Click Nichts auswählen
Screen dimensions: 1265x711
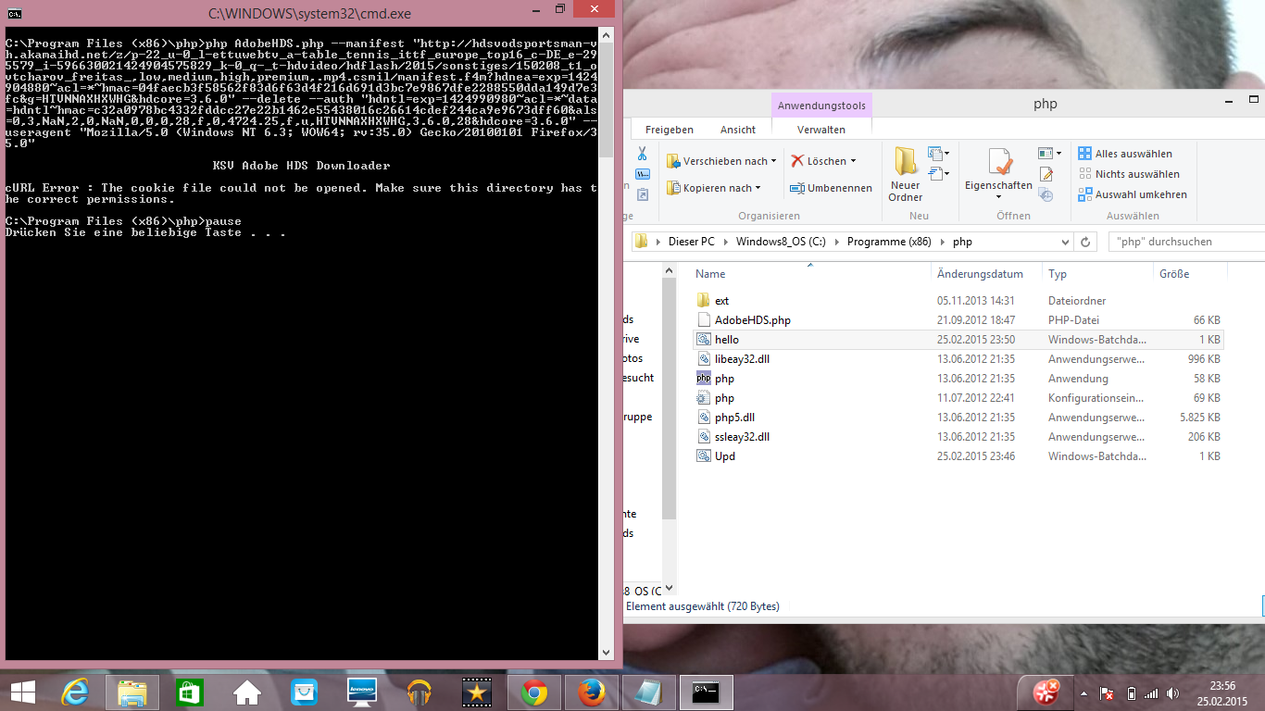tap(1129, 174)
